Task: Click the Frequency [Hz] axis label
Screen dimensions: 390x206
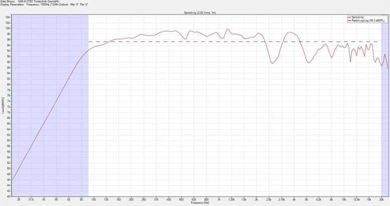Action: (x=200, y=203)
